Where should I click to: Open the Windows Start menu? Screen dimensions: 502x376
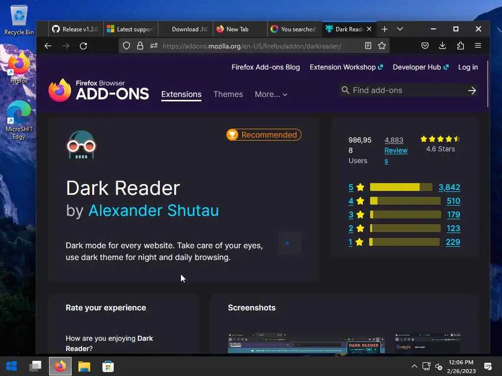coord(12,366)
